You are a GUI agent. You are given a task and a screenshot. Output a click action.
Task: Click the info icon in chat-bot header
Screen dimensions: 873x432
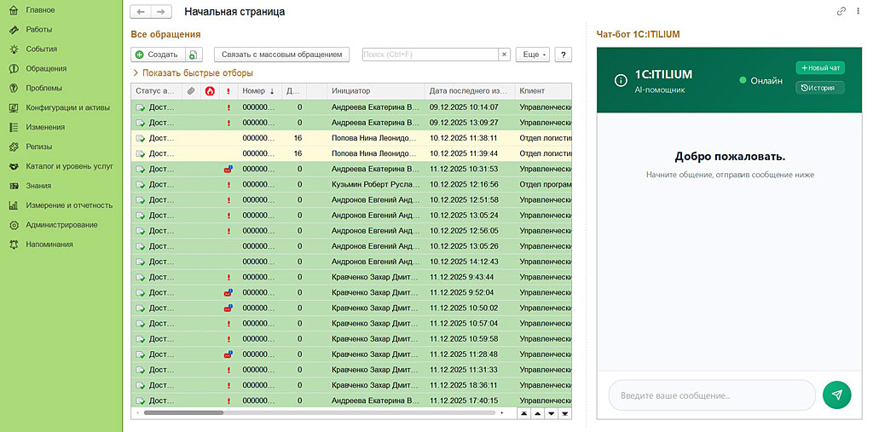tap(621, 81)
